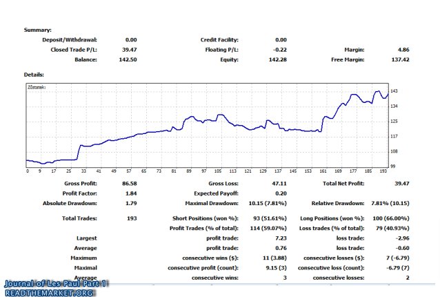Click the Details section heading

coord(34,74)
